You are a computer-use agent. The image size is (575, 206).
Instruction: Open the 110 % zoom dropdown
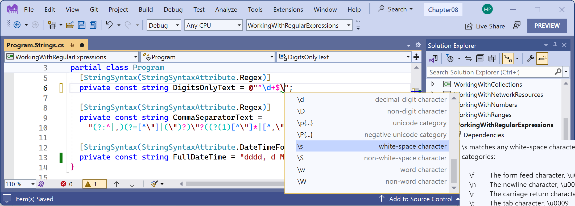click(x=20, y=184)
